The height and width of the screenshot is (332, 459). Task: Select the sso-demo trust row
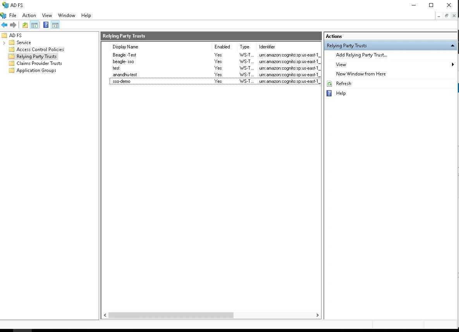pos(215,81)
